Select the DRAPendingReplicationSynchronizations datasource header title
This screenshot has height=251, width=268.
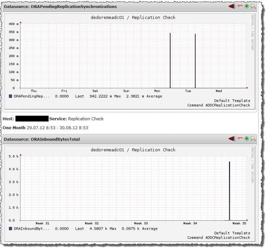click(x=60, y=7)
